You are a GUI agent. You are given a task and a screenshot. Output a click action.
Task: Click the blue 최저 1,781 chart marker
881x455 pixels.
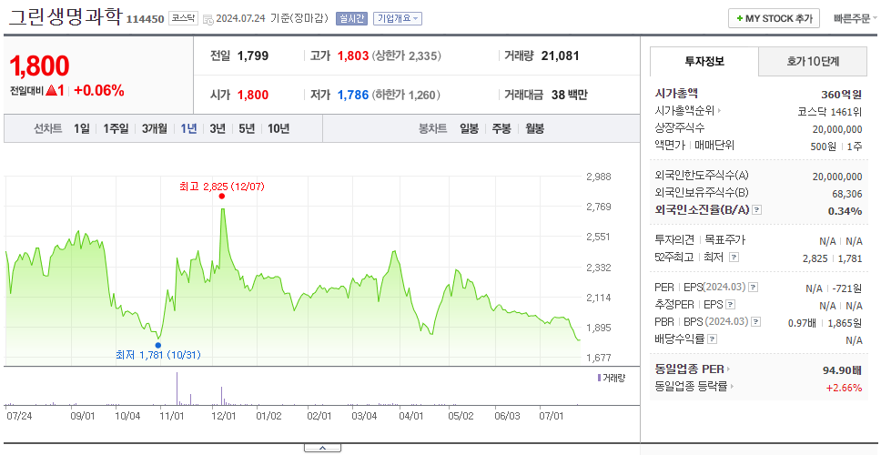[x=157, y=345]
